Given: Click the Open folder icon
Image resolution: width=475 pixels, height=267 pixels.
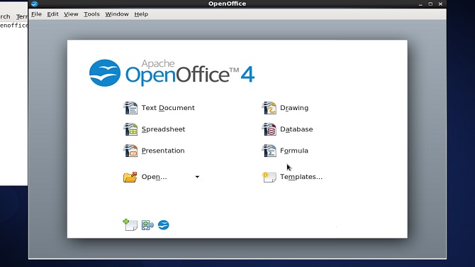Looking at the screenshot, I should 130,177.
